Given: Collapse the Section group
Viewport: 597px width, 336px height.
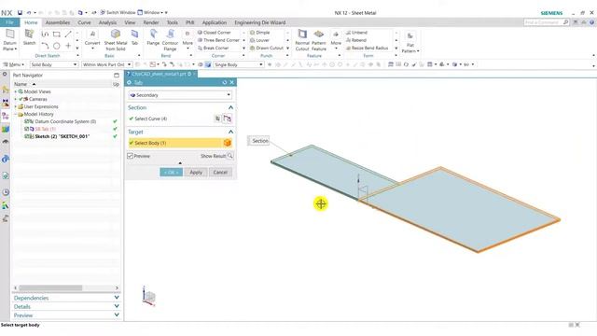Looking at the screenshot, I should coord(230,107).
